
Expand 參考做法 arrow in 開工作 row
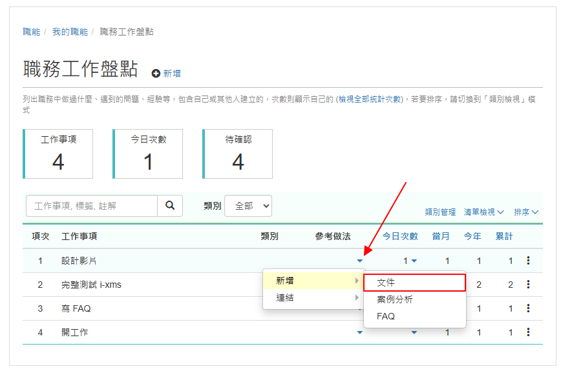click(x=360, y=332)
